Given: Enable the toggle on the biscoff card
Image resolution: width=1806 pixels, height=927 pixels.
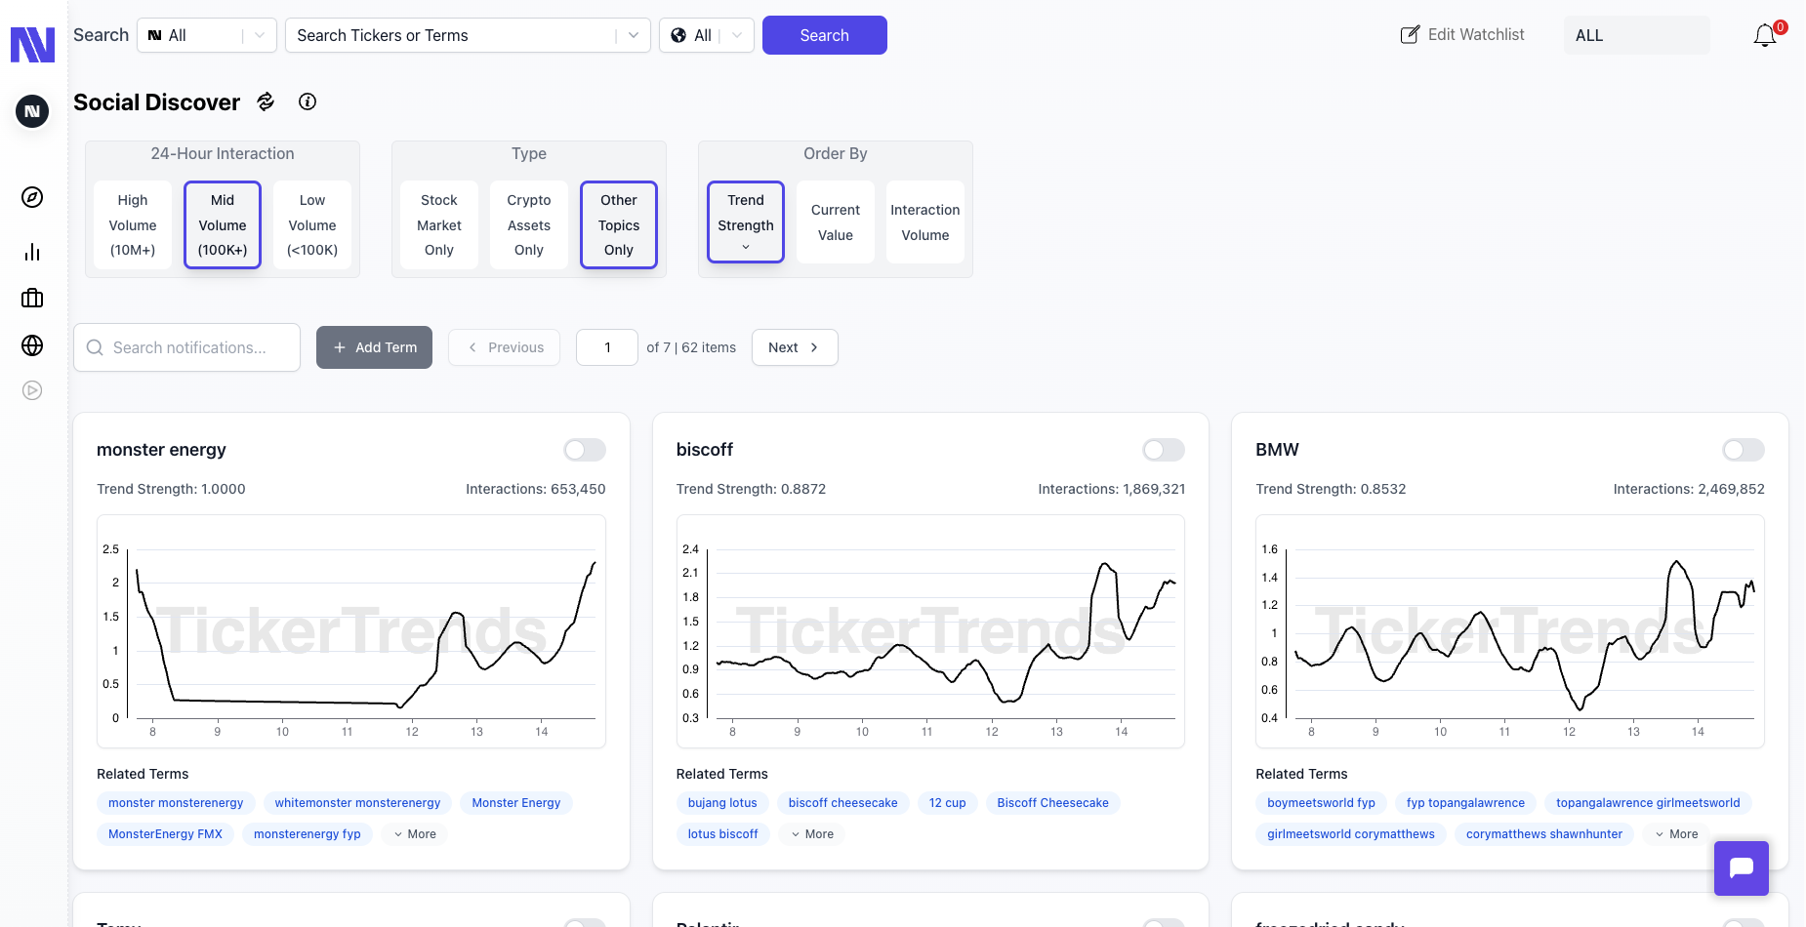Looking at the screenshot, I should click(1163, 450).
